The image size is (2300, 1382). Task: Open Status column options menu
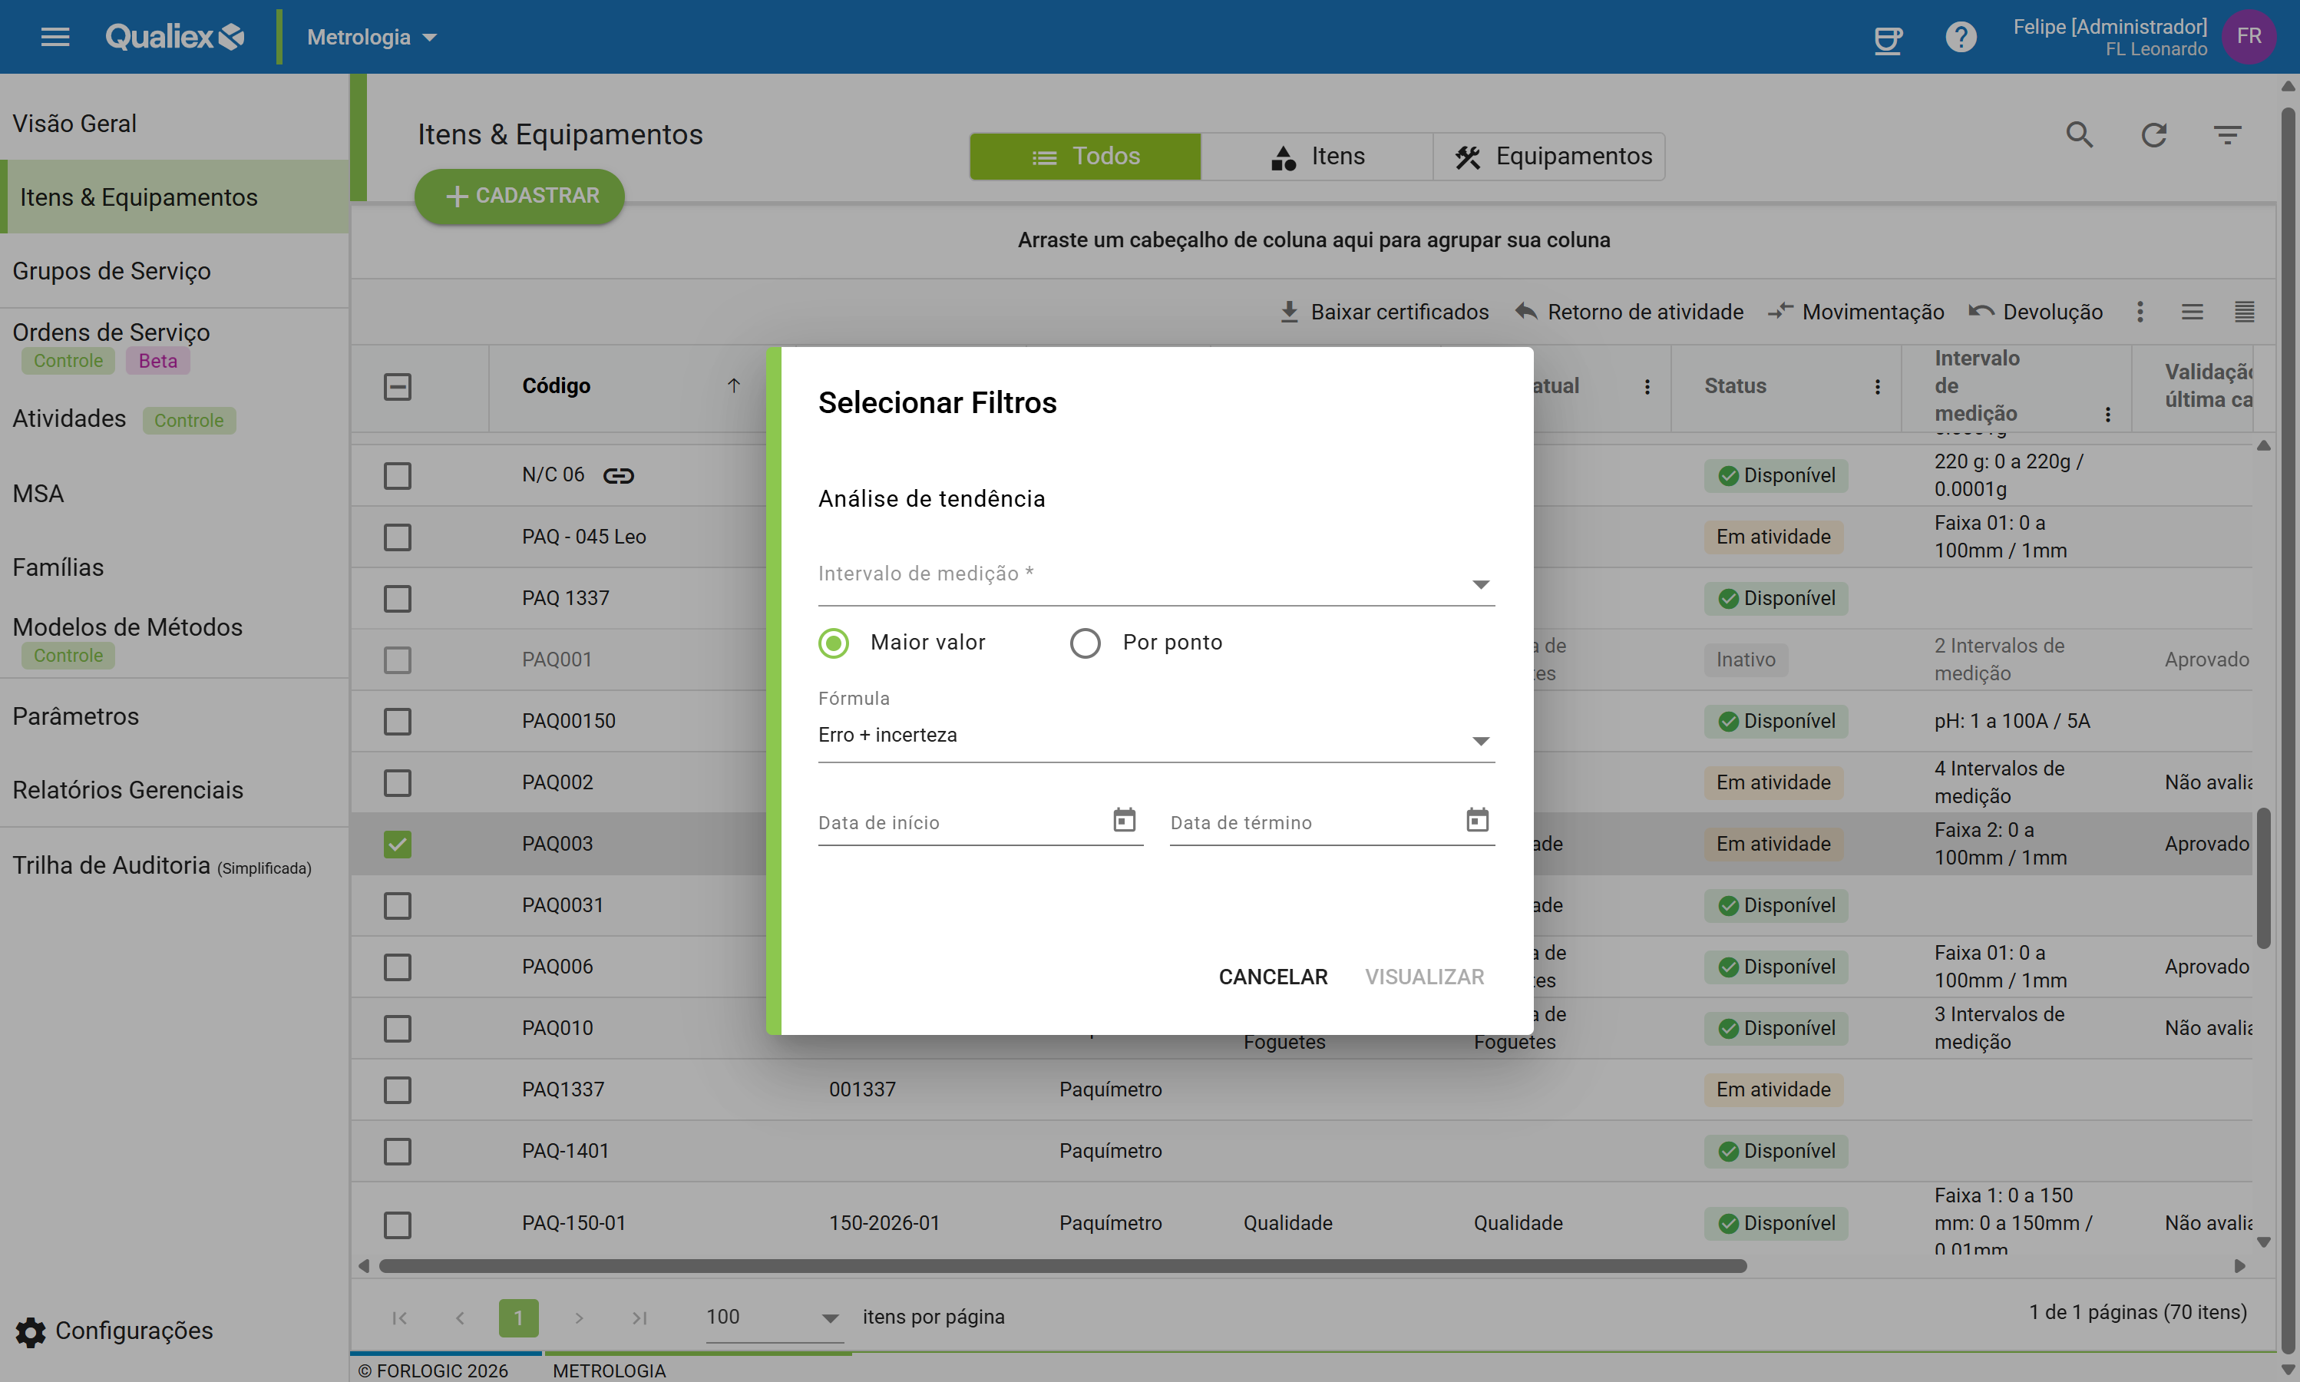point(1877,386)
